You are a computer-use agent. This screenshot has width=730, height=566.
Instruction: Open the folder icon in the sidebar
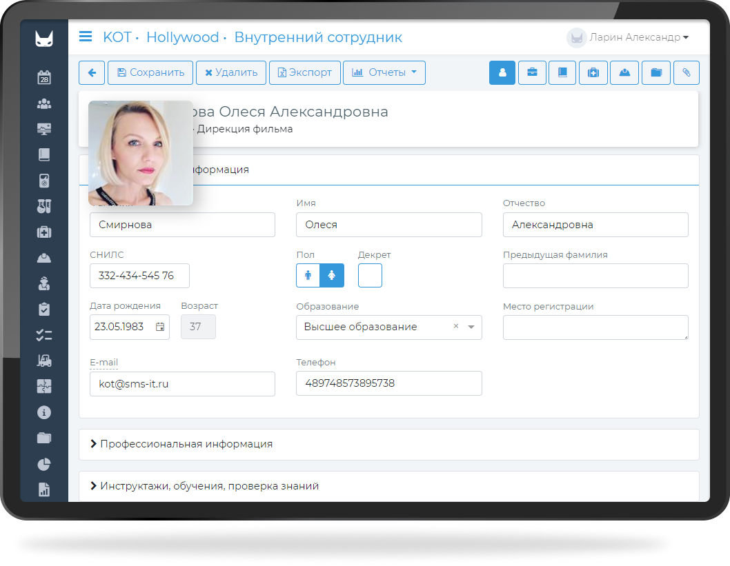coord(44,438)
